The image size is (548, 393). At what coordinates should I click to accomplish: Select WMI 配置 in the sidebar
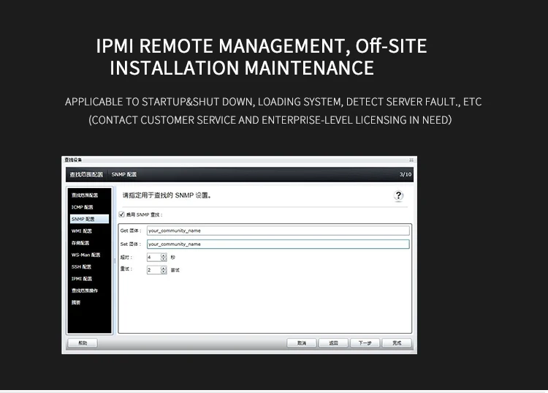click(x=82, y=231)
